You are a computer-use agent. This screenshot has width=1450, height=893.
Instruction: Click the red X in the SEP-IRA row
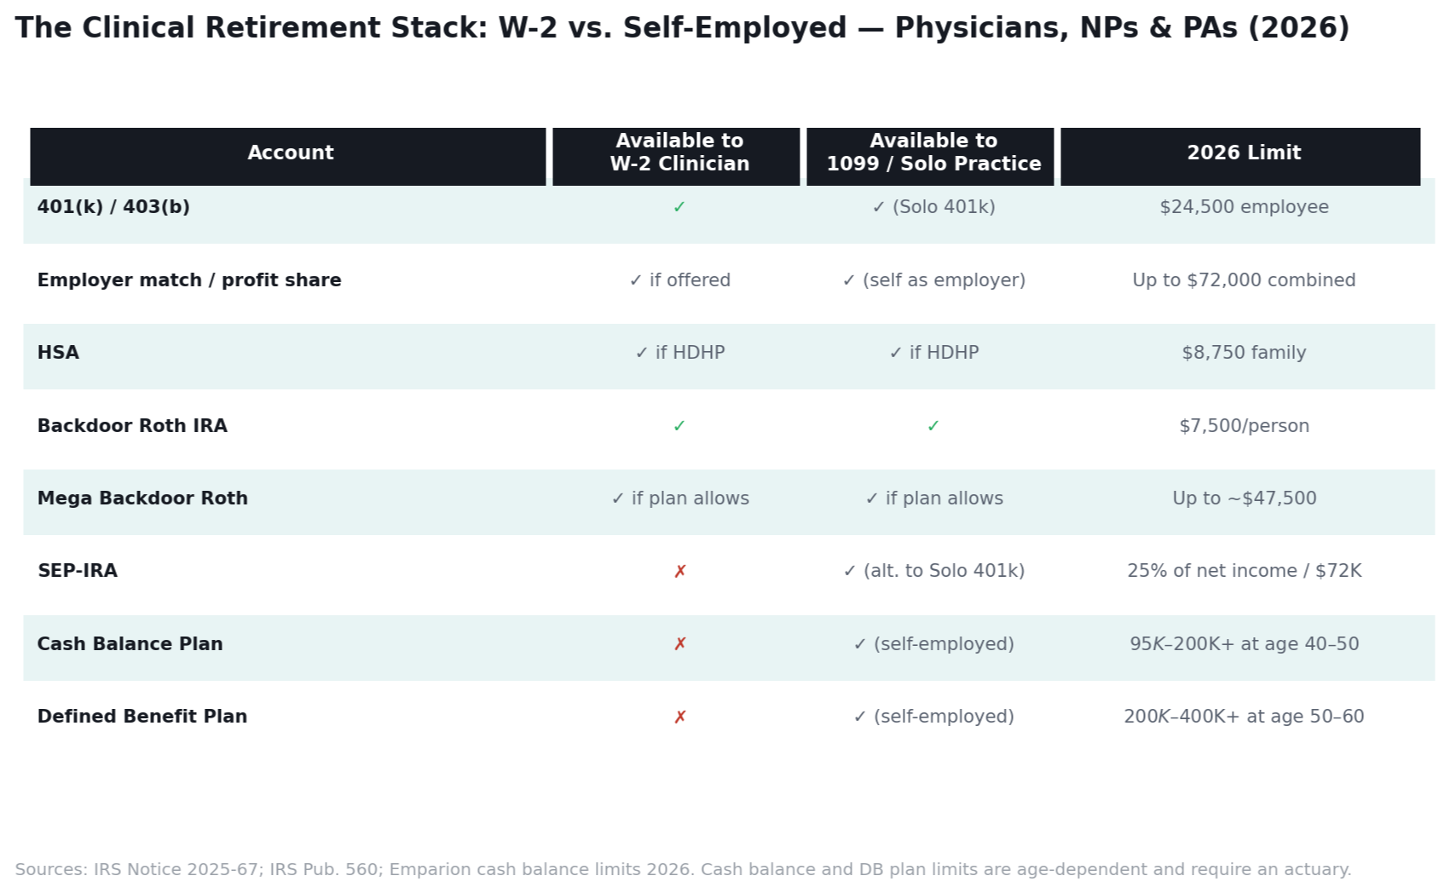click(x=679, y=572)
